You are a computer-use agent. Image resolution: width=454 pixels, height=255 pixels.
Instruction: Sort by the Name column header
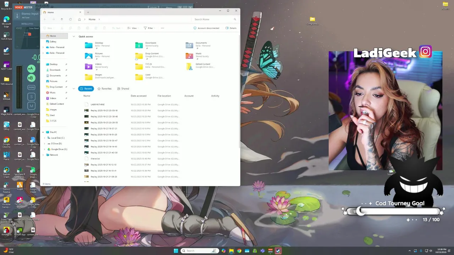click(x=87, y=96)
